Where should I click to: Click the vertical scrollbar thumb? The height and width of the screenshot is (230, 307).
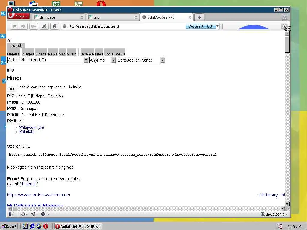(287, 44)
